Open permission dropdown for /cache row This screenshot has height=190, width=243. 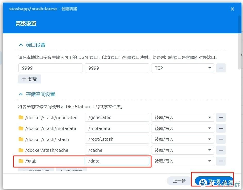[183, 150]
